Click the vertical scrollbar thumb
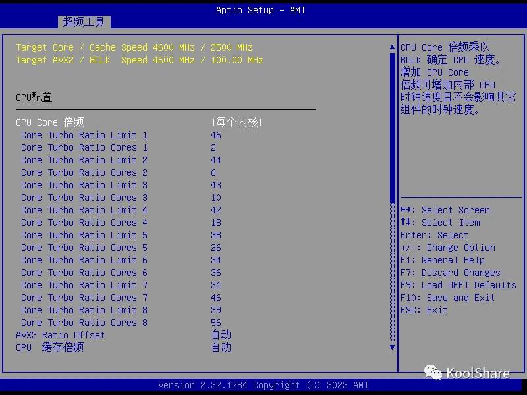 pos(392,128)
